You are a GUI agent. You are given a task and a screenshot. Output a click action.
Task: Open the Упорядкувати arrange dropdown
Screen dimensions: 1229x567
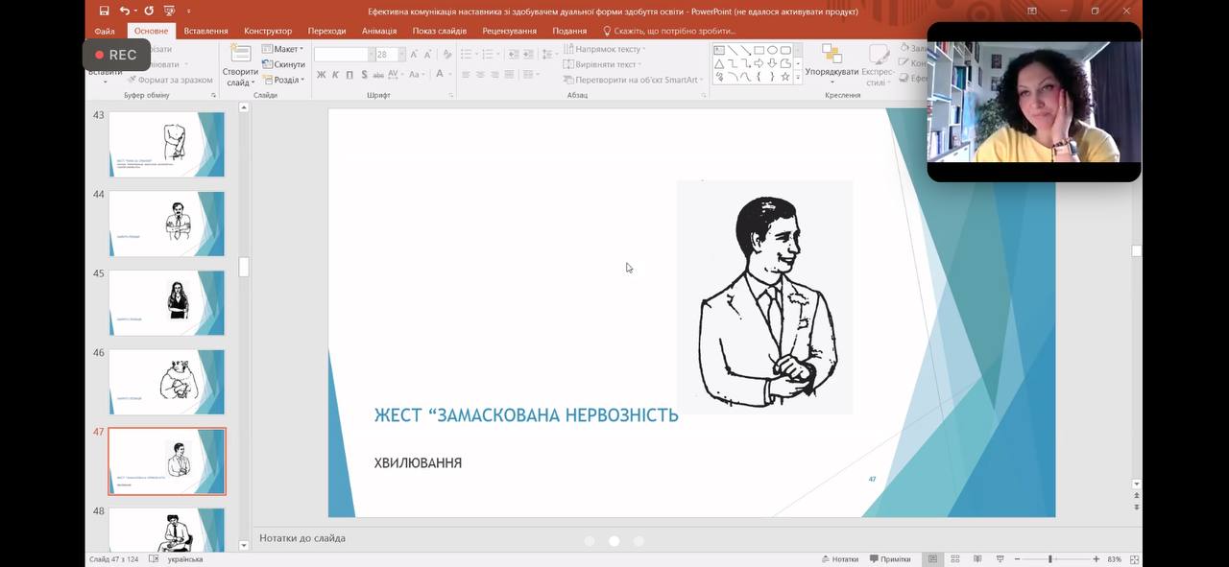(x=831, y=72)
